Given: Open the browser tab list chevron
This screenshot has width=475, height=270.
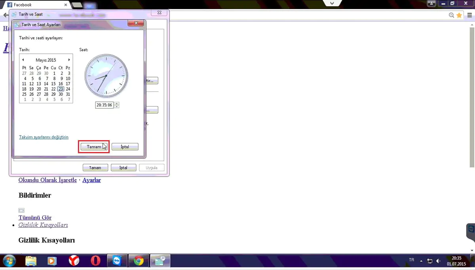Looking at the screenshot, I should (x=332, y=3).
